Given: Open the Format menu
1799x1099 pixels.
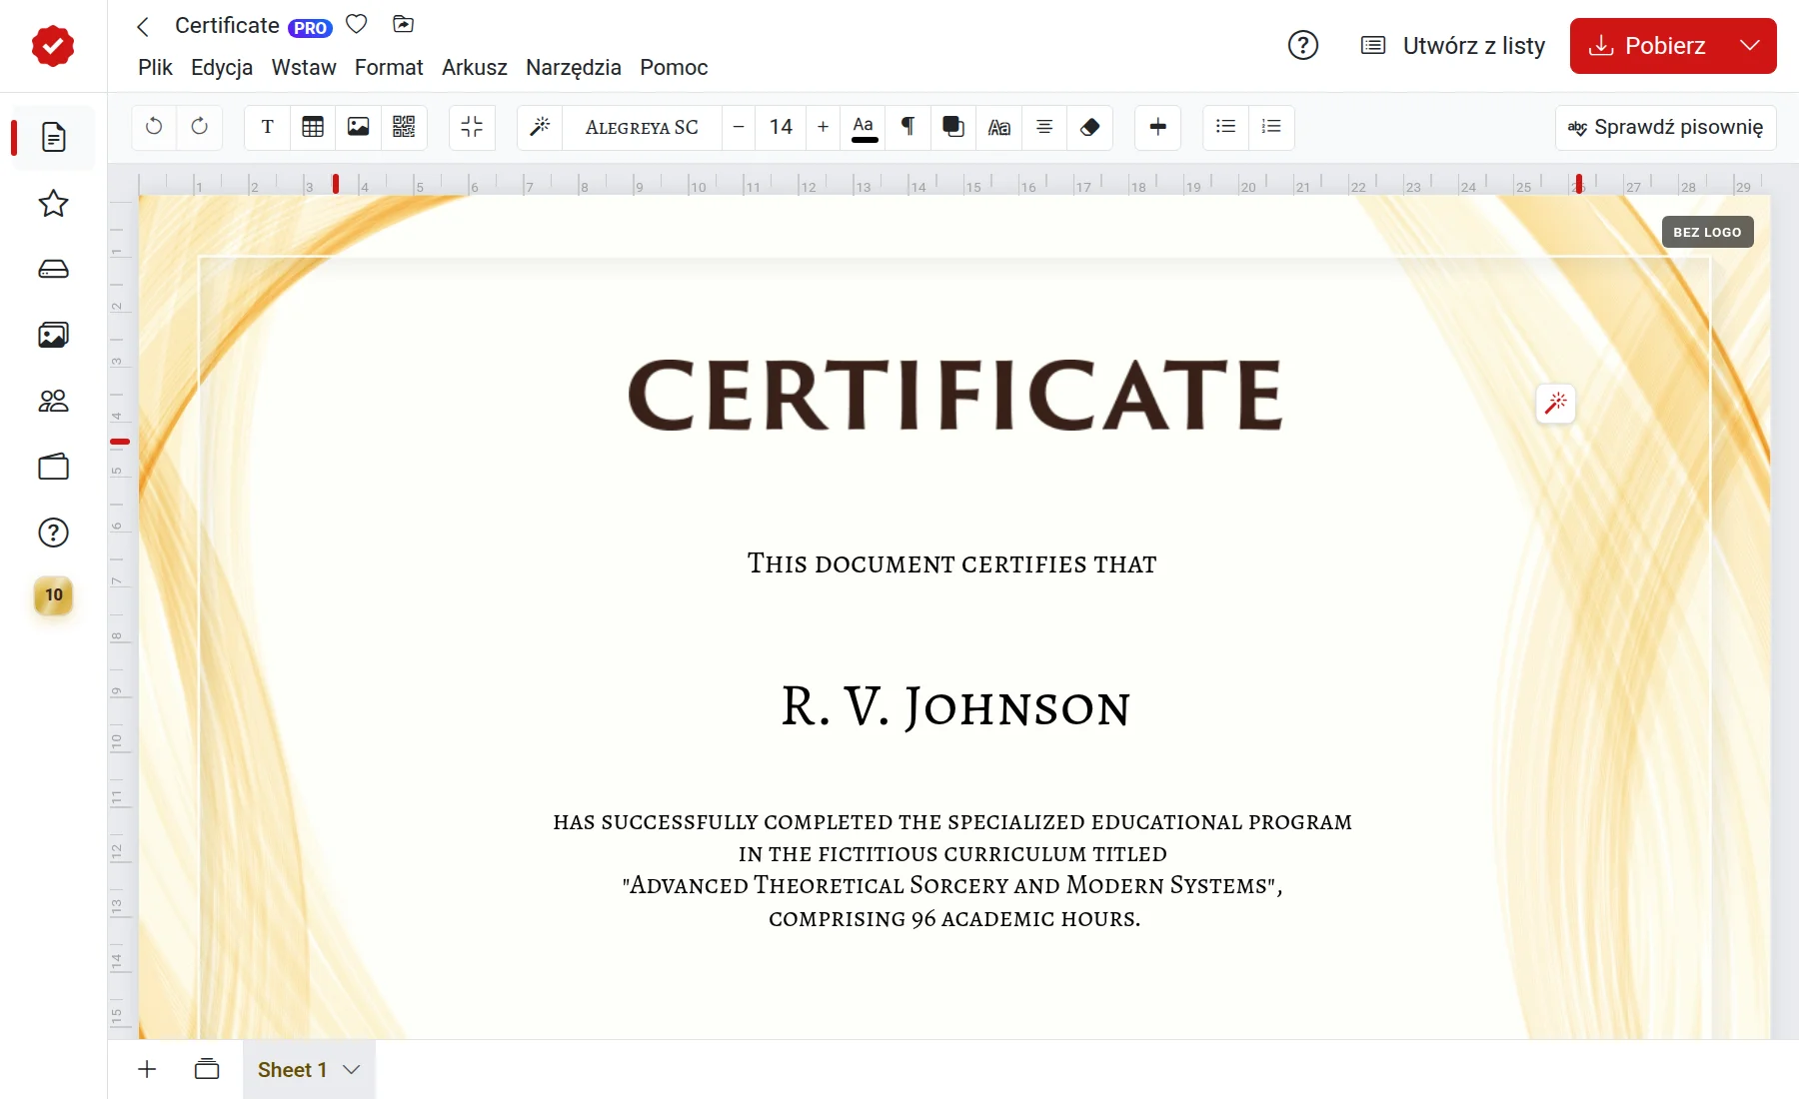Looking at the screenshot, I should [389, 67].
